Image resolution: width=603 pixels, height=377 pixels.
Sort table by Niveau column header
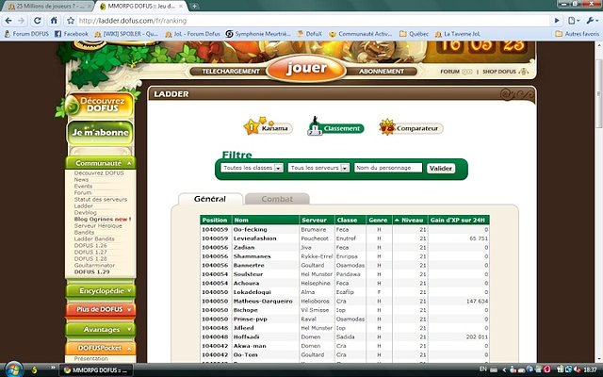pyautogui.click(x=410, y=220)
